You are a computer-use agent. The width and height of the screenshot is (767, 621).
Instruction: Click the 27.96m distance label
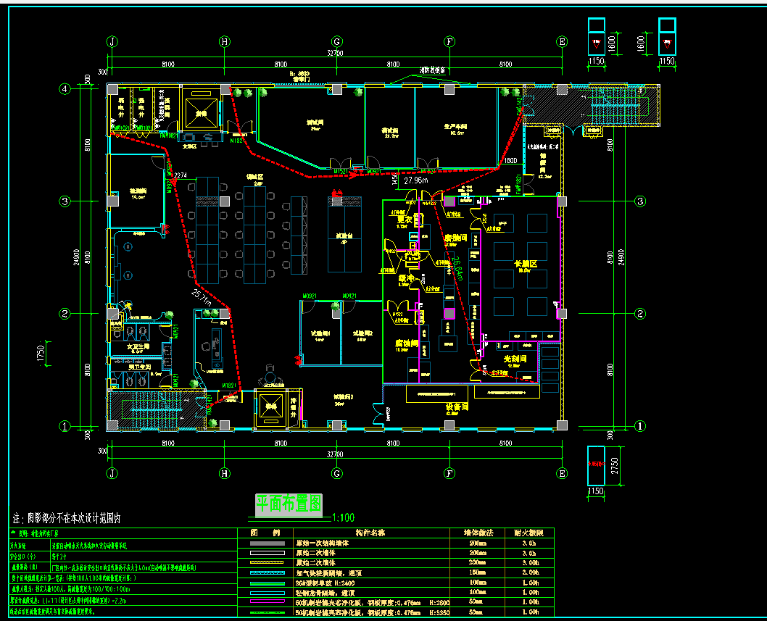tap(418, 180)
